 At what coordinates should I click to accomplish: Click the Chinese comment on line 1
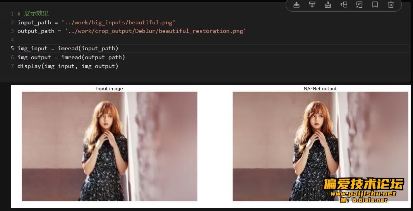[x=33, y=14]
